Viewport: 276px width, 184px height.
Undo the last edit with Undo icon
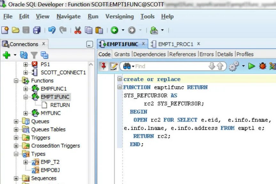coord(52,30)
